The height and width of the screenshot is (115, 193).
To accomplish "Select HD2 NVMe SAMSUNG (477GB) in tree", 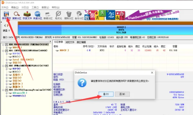I will [x=29, y=66].
